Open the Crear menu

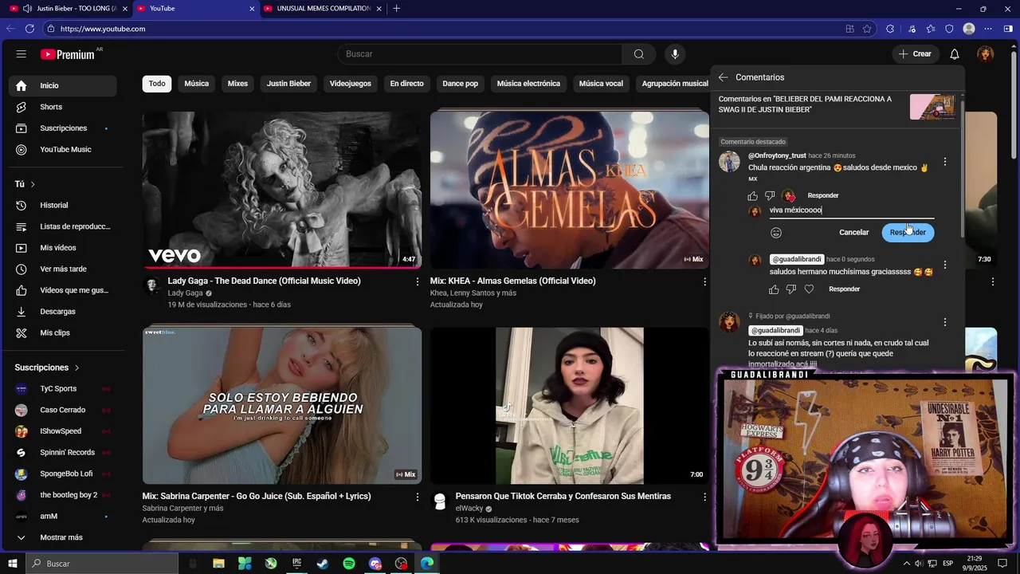pyautogui.click(x=915, y=54)
